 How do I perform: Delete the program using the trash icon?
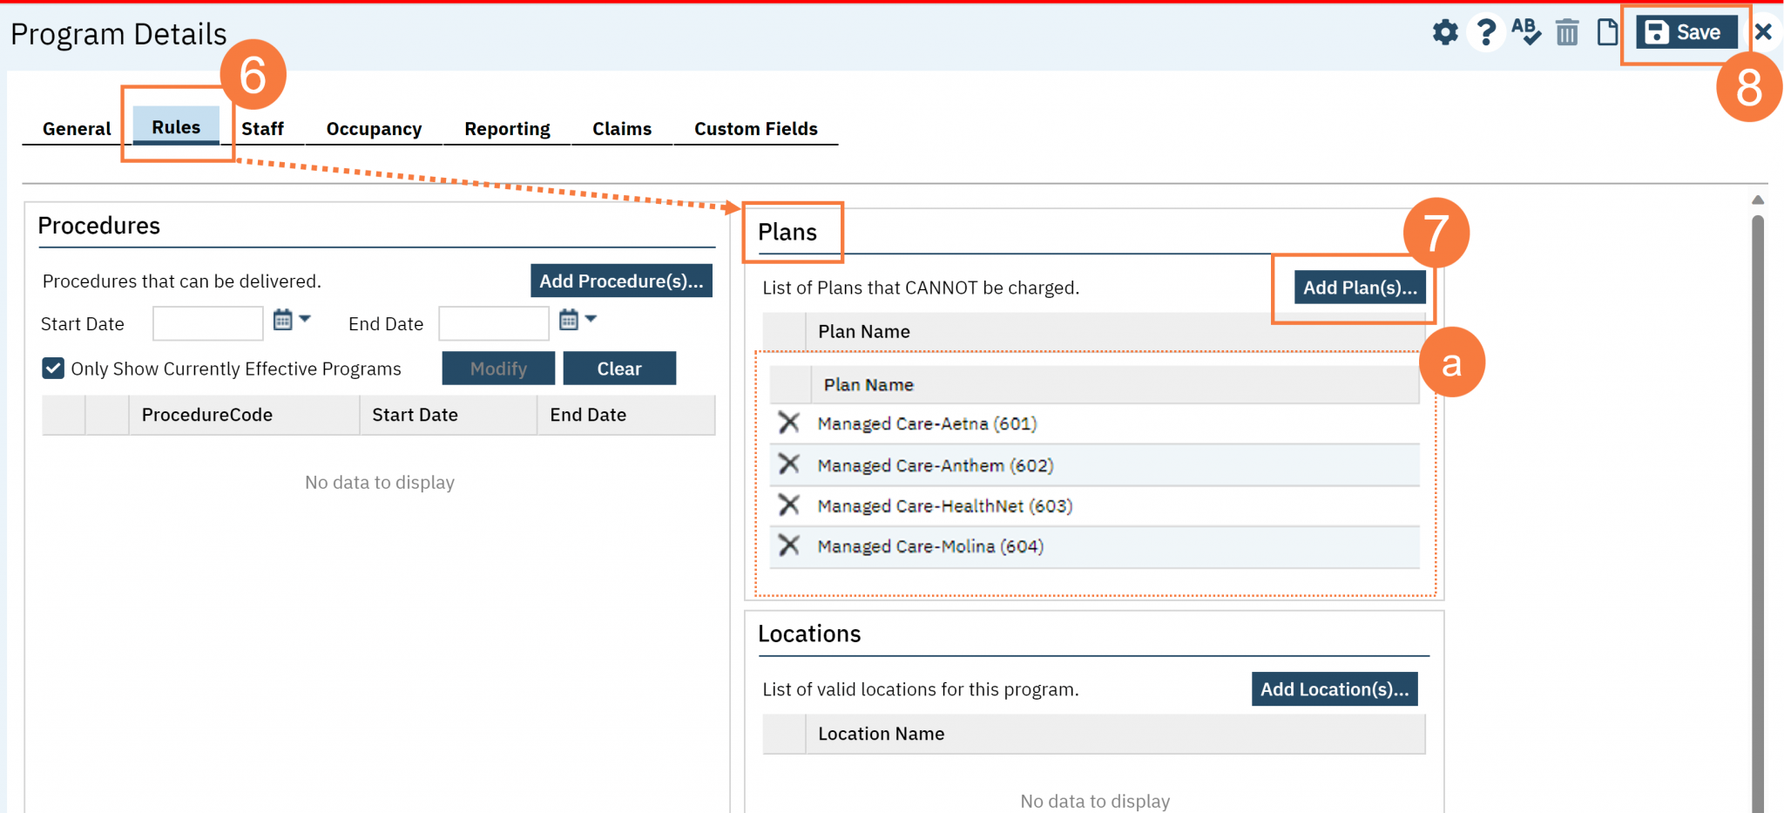1567,32
